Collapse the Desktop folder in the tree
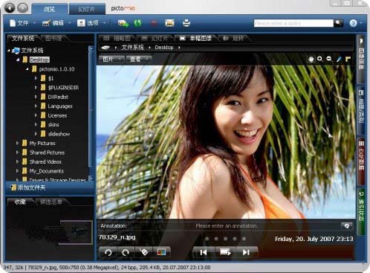Viewport: 370px width, 273px height. 18,60
